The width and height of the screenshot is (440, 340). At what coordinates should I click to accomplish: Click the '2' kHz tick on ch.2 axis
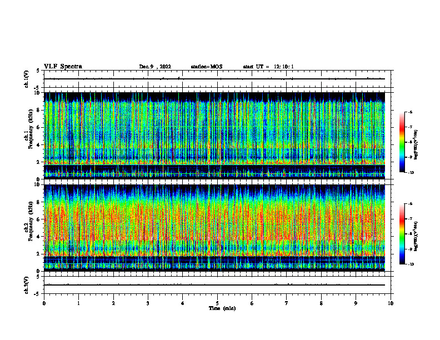[x=39, y=254]
